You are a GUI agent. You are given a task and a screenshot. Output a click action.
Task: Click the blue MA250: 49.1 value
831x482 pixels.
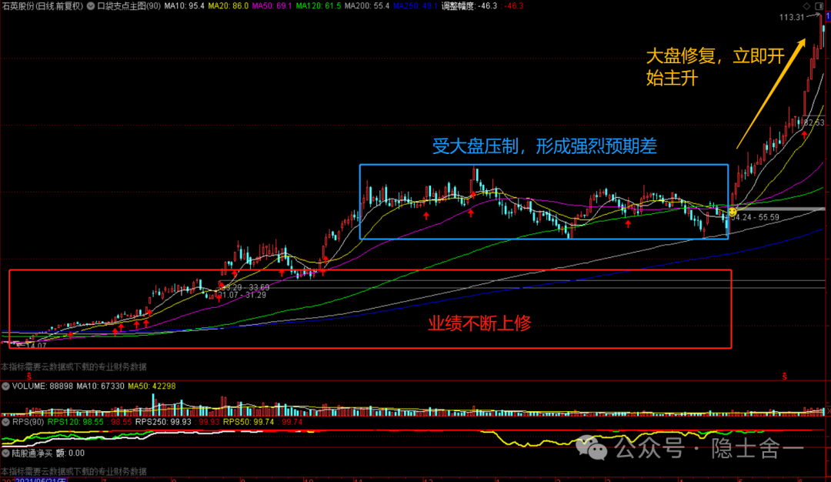tap(415, 6)
